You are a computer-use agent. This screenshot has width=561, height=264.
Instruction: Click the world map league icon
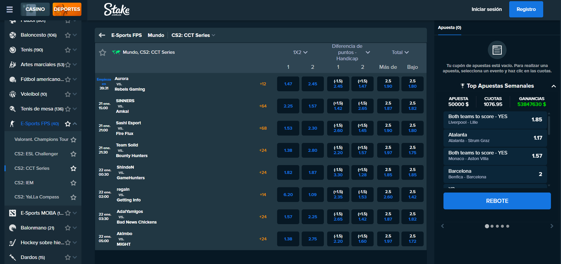coord(116,52)
